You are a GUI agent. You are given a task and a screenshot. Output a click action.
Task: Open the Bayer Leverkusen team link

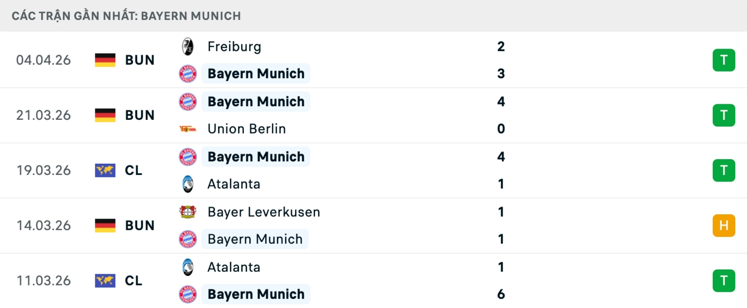[x=264, y=212]
